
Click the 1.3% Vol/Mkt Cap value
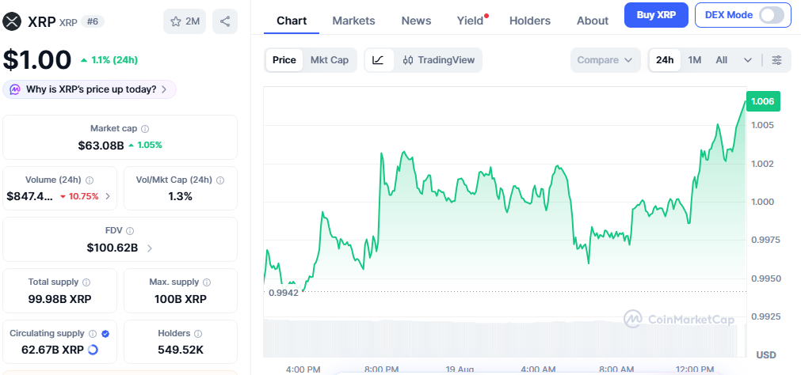(181, 196)
